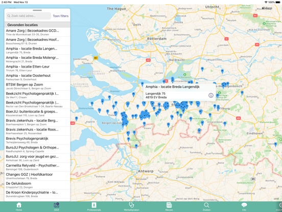Tap the battery indicator in status bar
Image resolution: width=282 pixels, height=212 pixels.
click(277, 2)
